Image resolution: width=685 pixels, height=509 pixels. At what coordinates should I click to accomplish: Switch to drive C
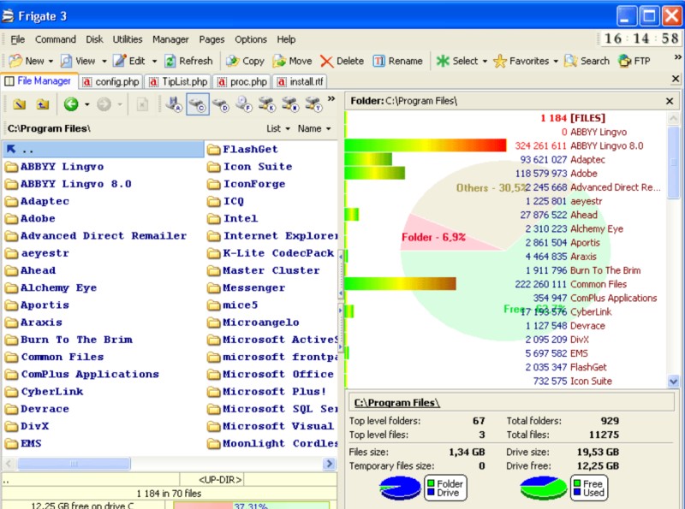198,104
